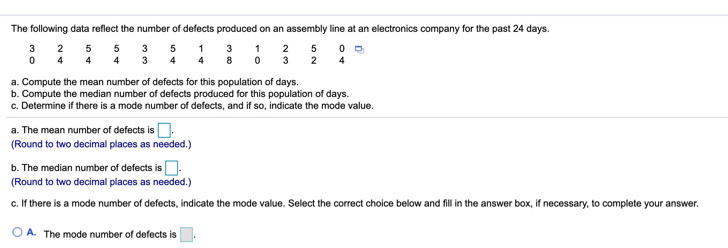This screenshot has width=728, height=248.
Task: Click '(Round to two decimal places as needed.)' under part b
Action: pyautogui.click(x=101, y=182)
